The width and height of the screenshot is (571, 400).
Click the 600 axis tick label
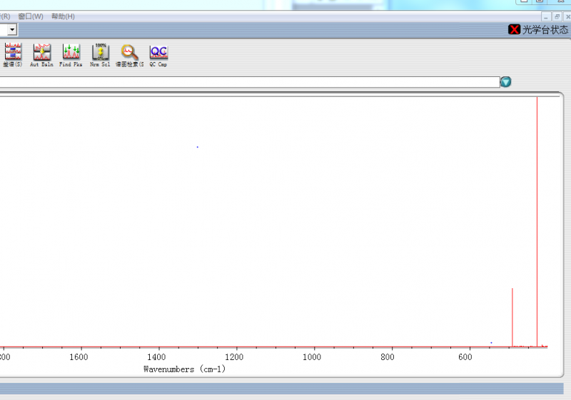click(x=465, y=357)
